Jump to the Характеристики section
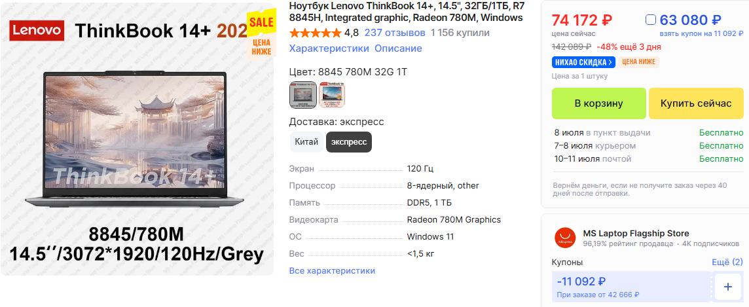This screenshot has width=749, height=307. 329,48
